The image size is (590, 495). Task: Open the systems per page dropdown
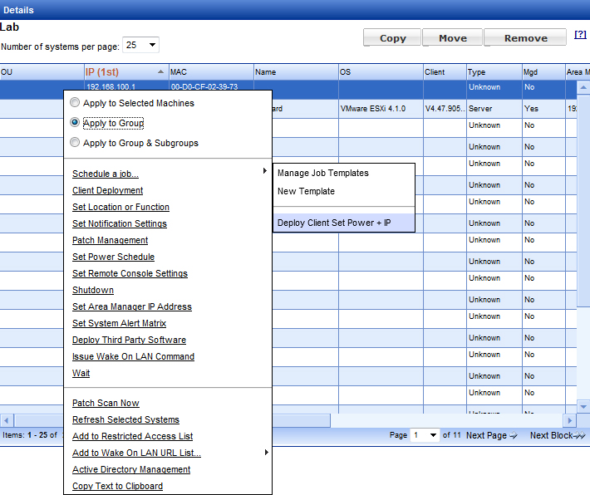tap(140, 46)
